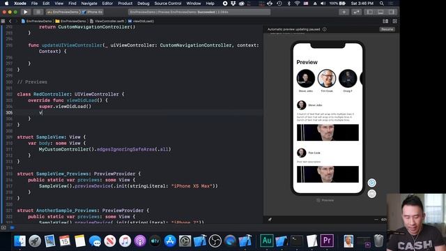Open the Product menu
The image size is (446, 251).
click(x=125, y=3)
